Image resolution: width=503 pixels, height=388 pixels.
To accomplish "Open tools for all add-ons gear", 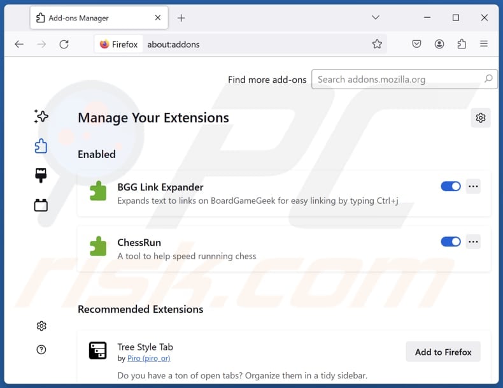I will pyautogui.click(x=481, y=118).
